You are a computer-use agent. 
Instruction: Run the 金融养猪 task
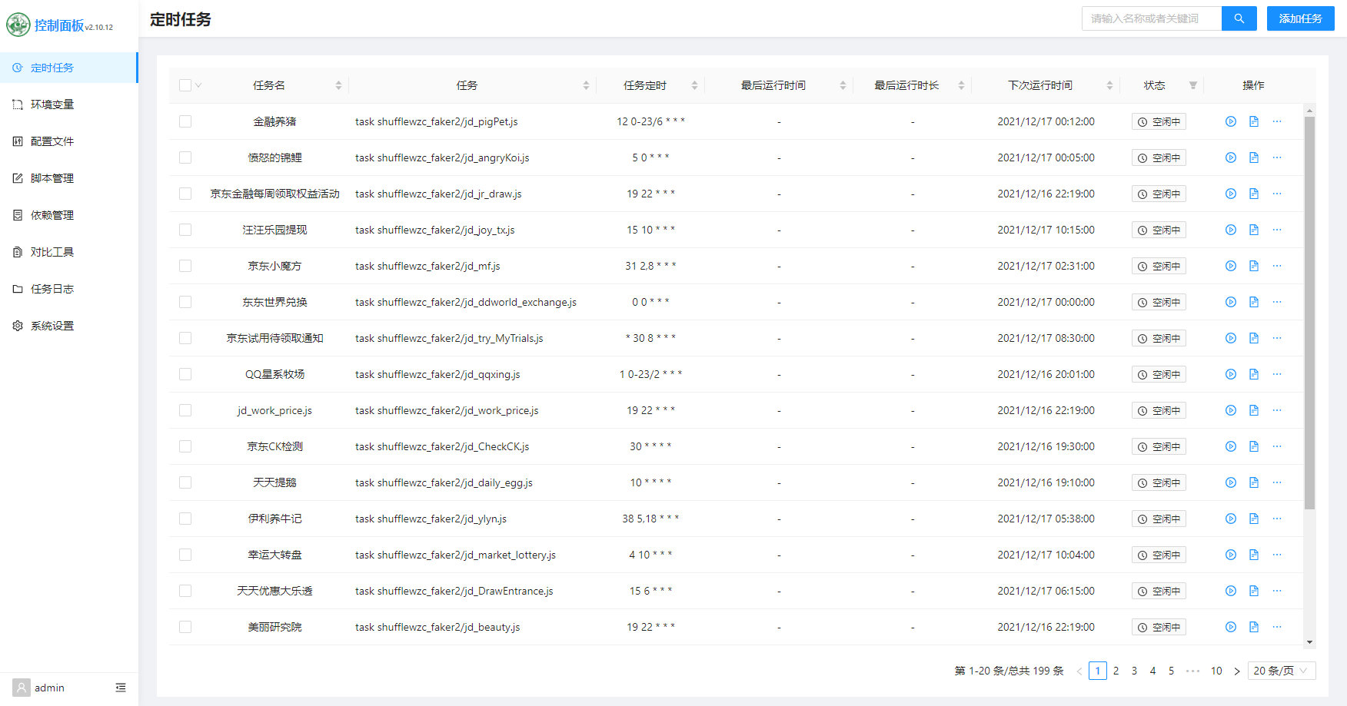[1230, 121]
